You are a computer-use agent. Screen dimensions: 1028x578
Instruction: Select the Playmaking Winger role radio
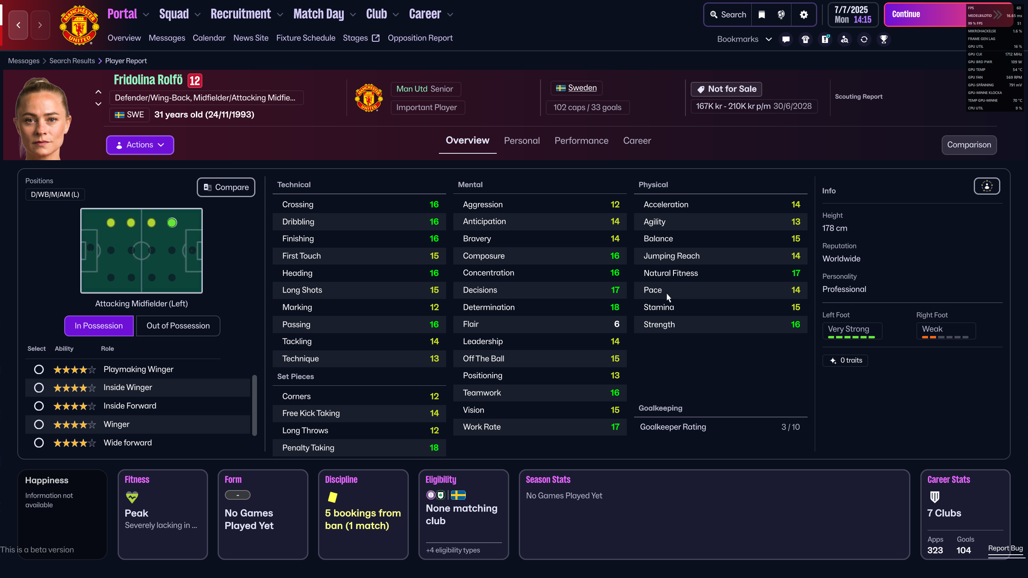coord(39,369)
